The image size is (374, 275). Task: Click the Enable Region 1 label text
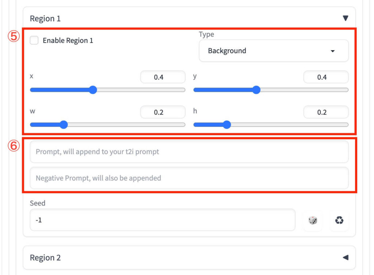tap(68, 41)
